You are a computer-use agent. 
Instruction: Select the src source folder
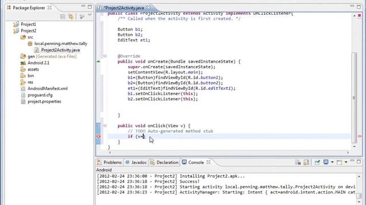click(x=30, y=37)
